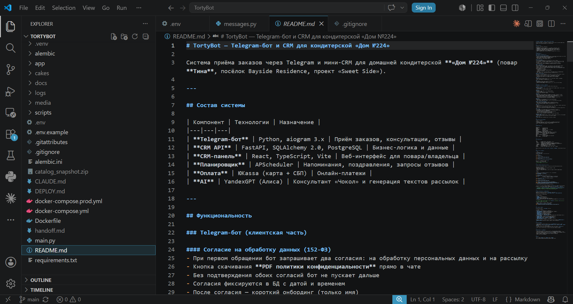Click the main branch indicator
573x304 pixels.
[x=29, y=300]
